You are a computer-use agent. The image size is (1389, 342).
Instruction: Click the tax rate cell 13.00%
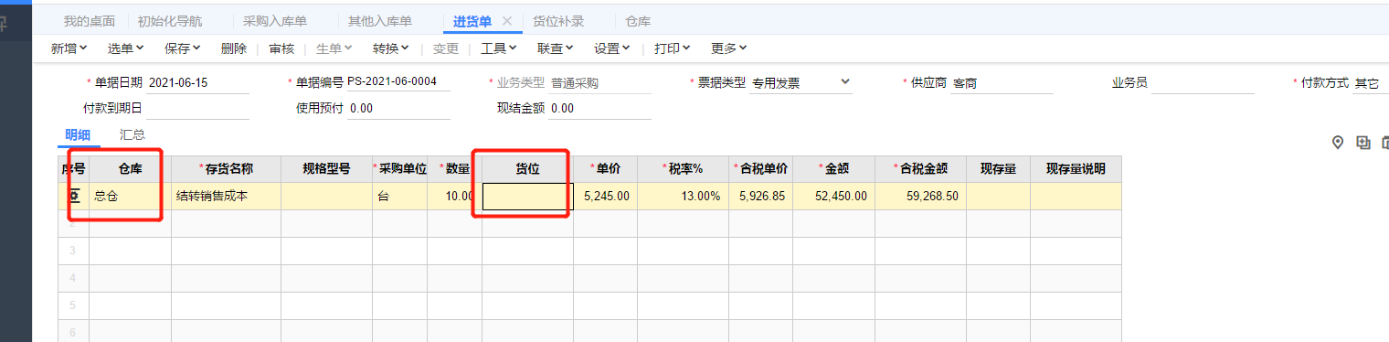tap(683, 197)
